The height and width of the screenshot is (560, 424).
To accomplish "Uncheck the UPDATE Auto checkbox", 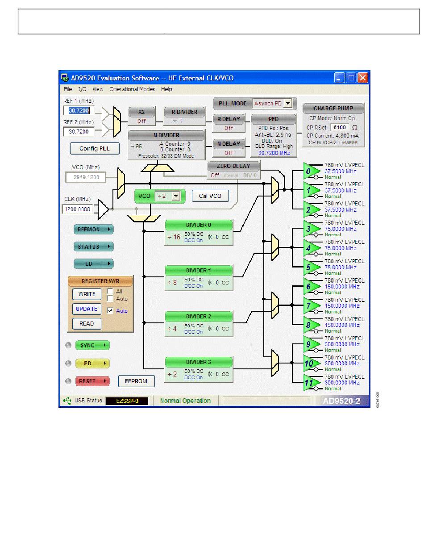I will [110, 311].
